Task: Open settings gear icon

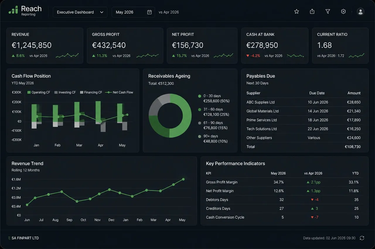Action: [343, 11]
